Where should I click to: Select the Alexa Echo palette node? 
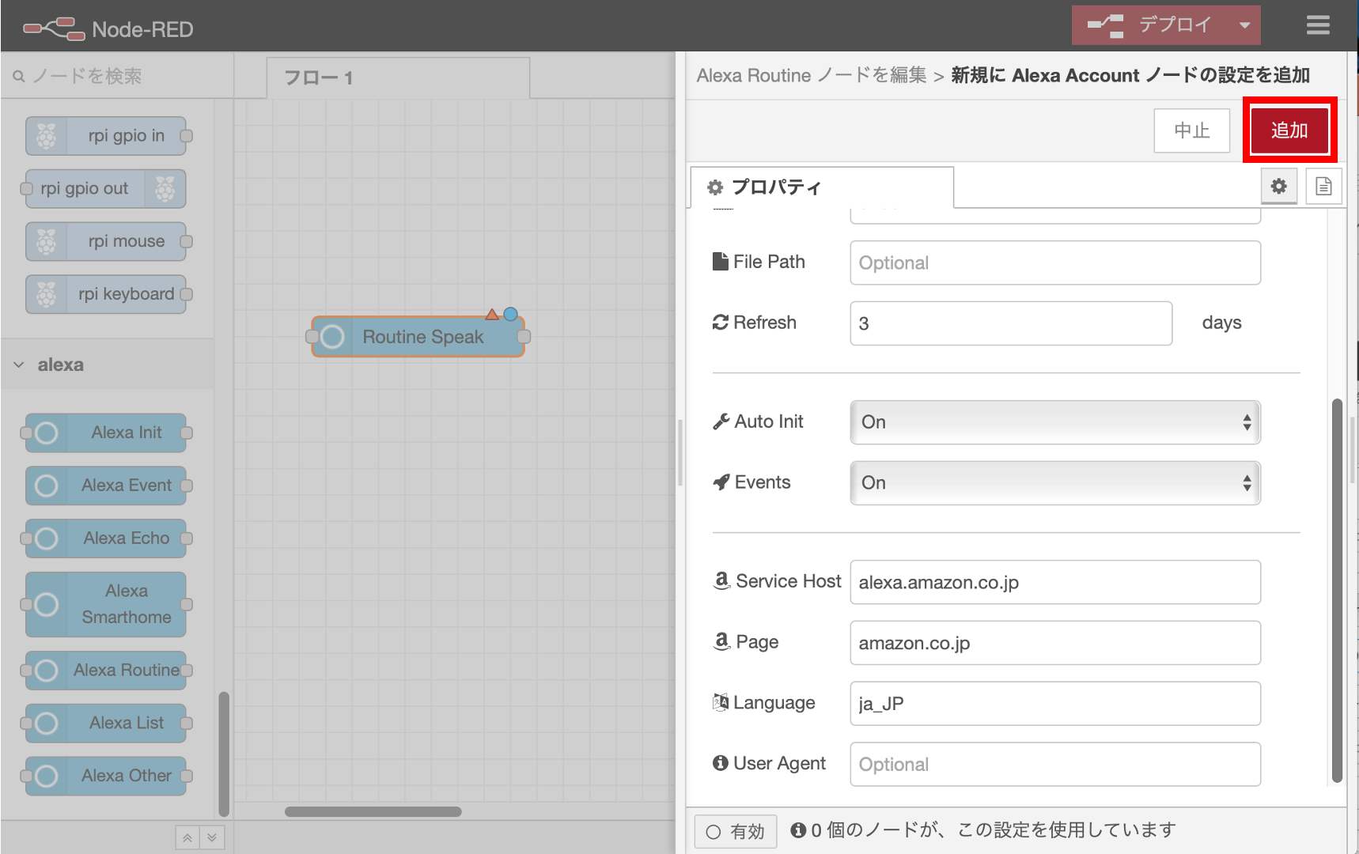(x=106, y=538)
